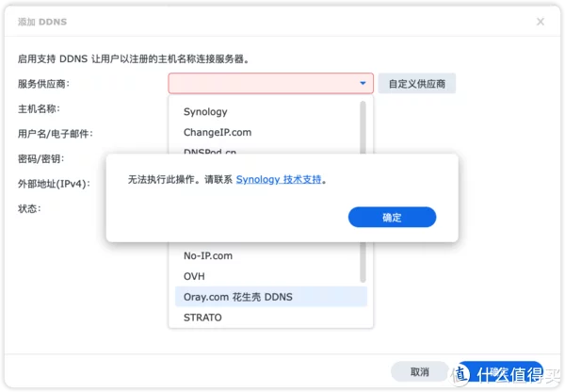This screenshot has height=392, width=565.
Task: Confirm the error message with 确定
Action: [392, 217]
